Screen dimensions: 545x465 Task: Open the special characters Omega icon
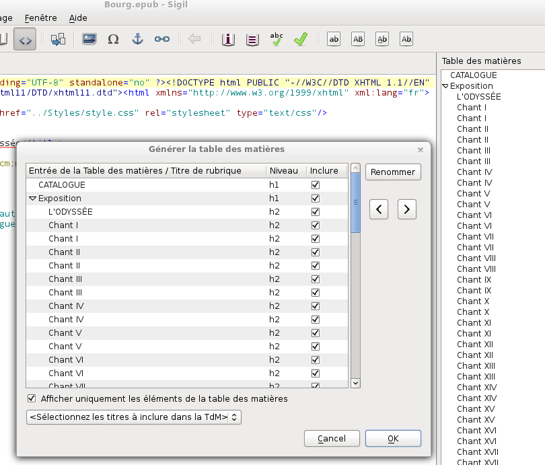113,39
